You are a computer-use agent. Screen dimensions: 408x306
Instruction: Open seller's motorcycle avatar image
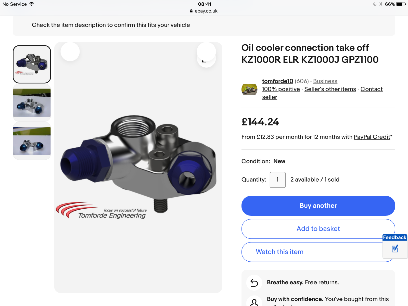249,89
